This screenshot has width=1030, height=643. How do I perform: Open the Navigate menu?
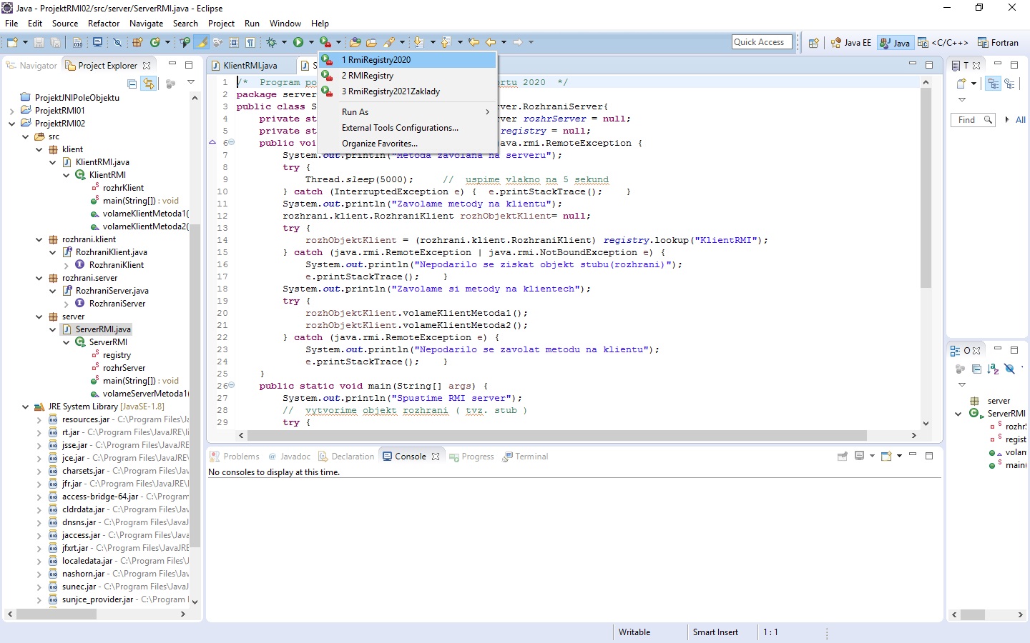(x=146, y=23)
